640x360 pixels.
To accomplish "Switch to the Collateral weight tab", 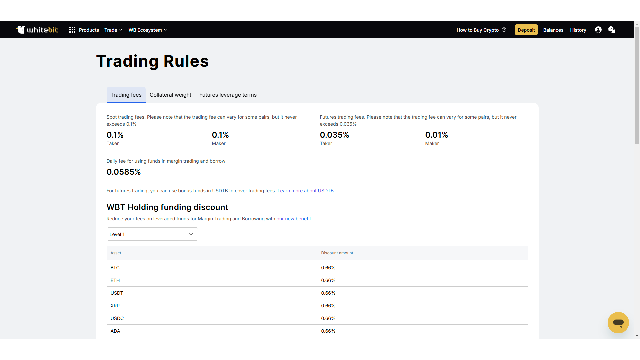I will (170, 95).
